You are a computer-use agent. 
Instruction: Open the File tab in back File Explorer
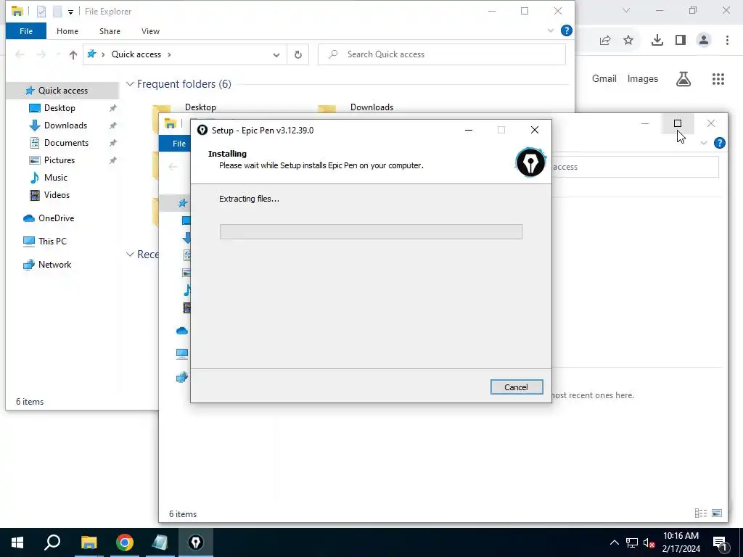pos(26,31)
